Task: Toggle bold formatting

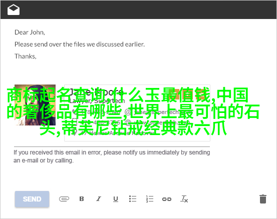Action: pos(82,199)
